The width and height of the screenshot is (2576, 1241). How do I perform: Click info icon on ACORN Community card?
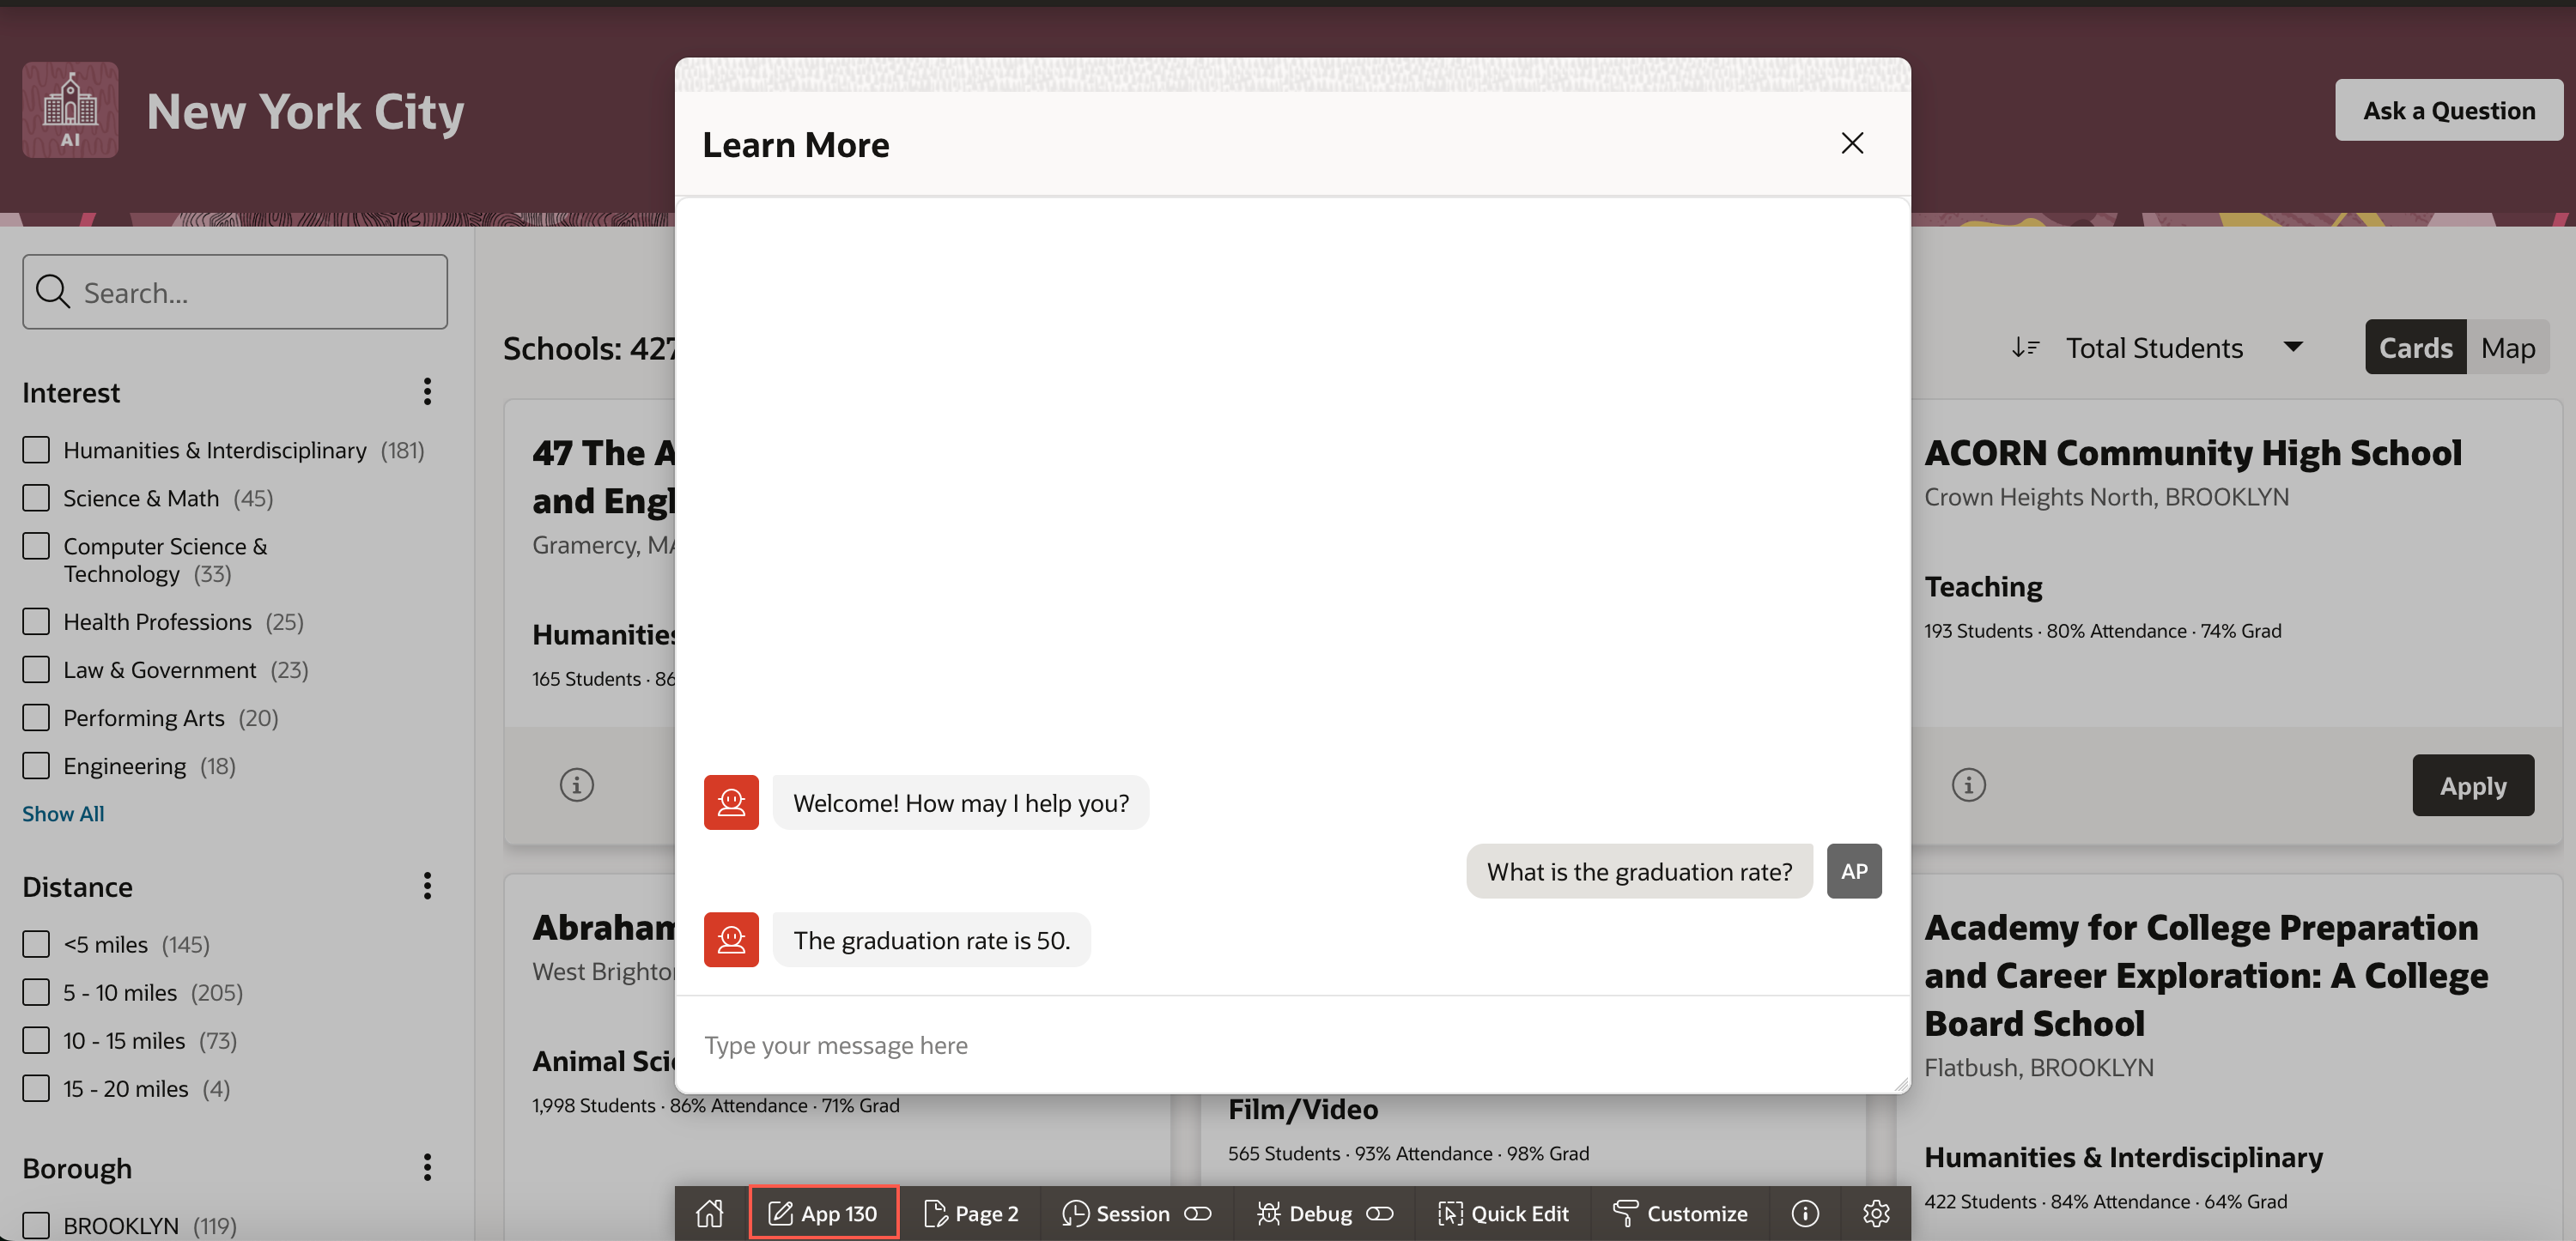[1968, 784]
